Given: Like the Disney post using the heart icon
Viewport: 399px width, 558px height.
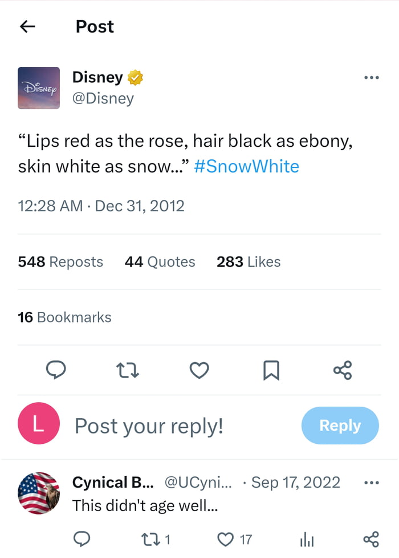Looking at the screenshot, I should point(199,371).
